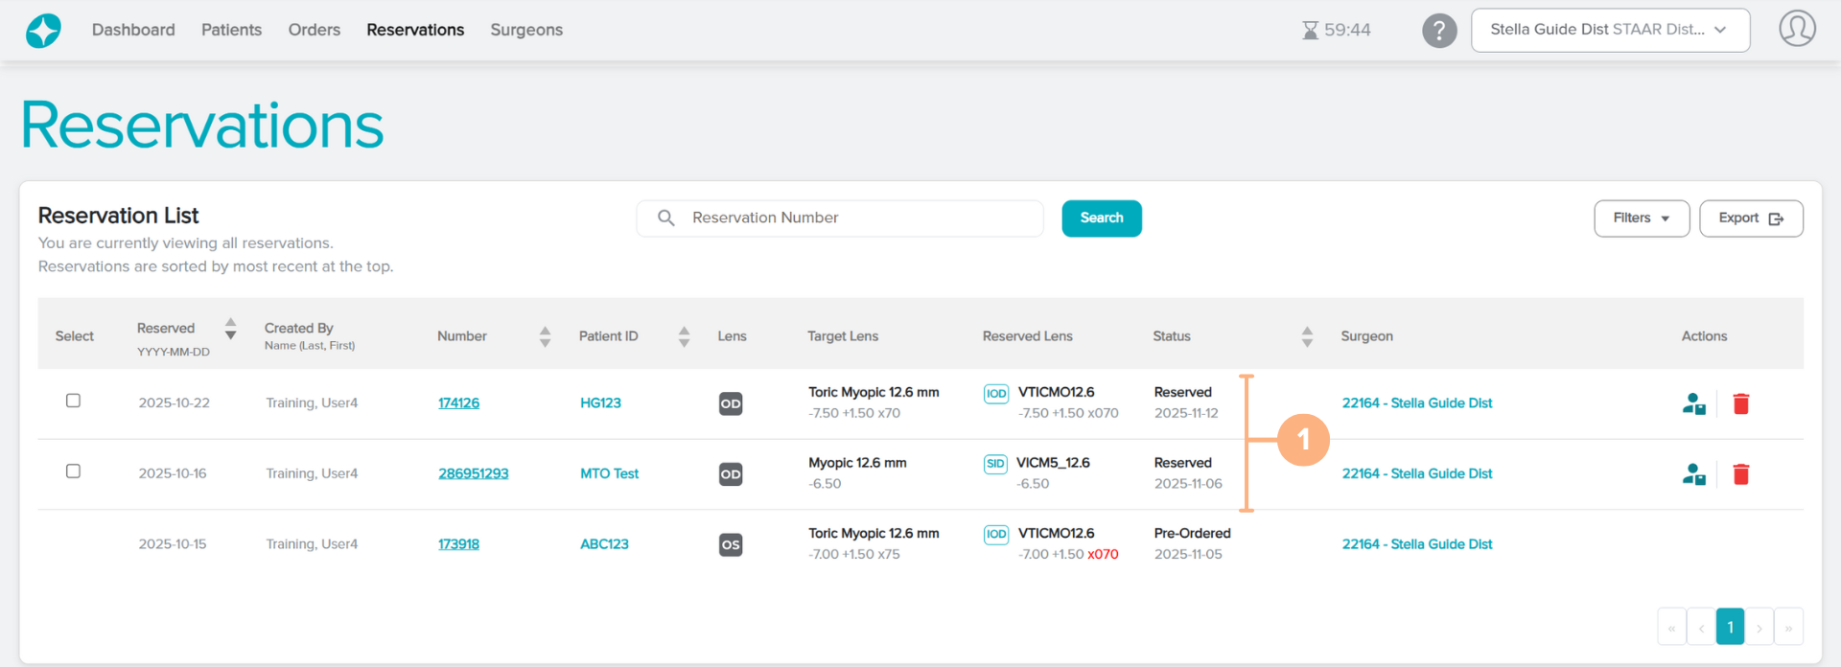Screen dimensions: 1841x667
Task: Open patient ID HG123 link
Action: (x=600, y=403)
